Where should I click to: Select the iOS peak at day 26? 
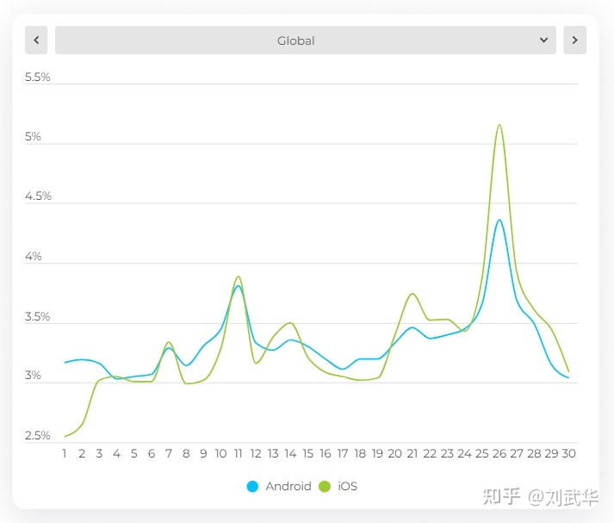[499, 125]
